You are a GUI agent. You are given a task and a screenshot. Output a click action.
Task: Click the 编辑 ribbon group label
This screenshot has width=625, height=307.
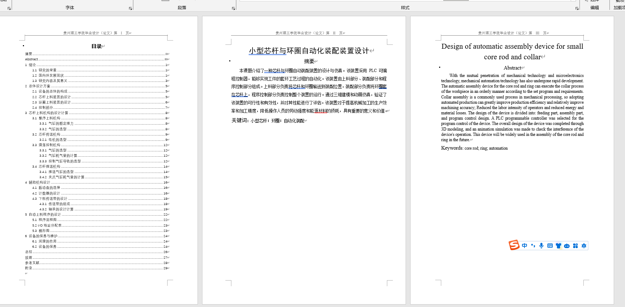[x=595, y=7]
